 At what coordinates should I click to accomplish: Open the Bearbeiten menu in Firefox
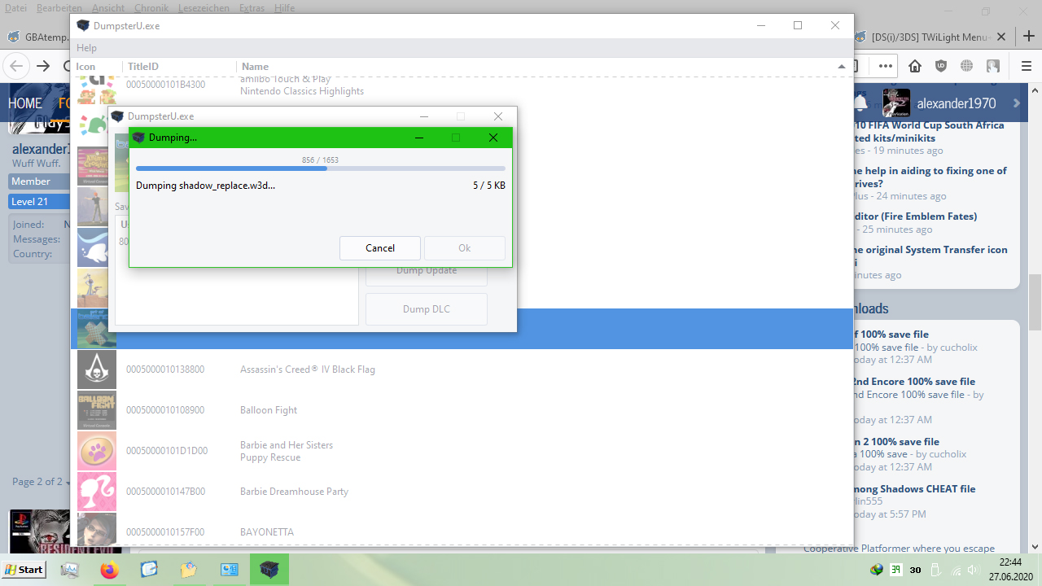click(x=59, y=7)
